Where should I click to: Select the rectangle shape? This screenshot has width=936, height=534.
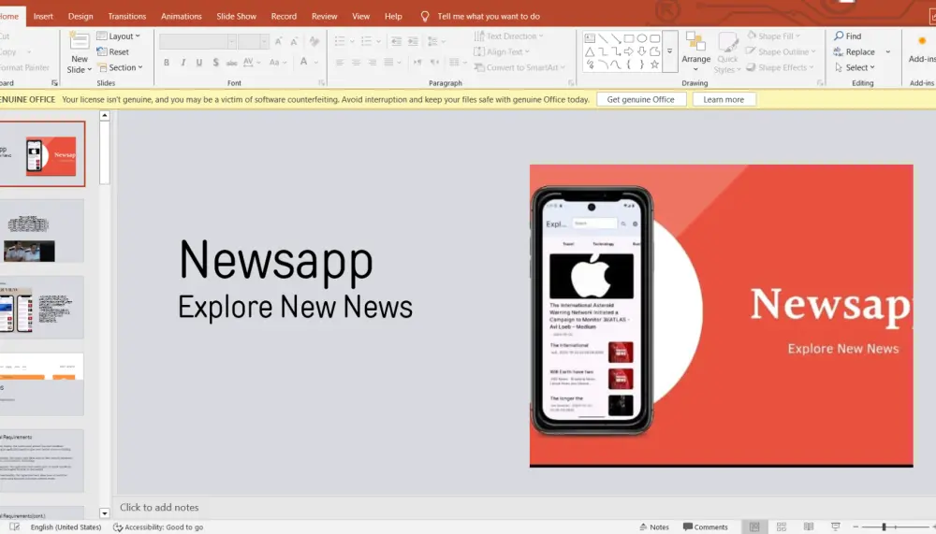[629, 38]
